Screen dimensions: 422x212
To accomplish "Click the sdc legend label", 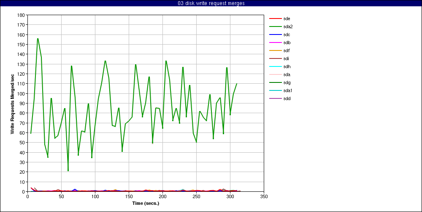I will click(x=287, y=34).
